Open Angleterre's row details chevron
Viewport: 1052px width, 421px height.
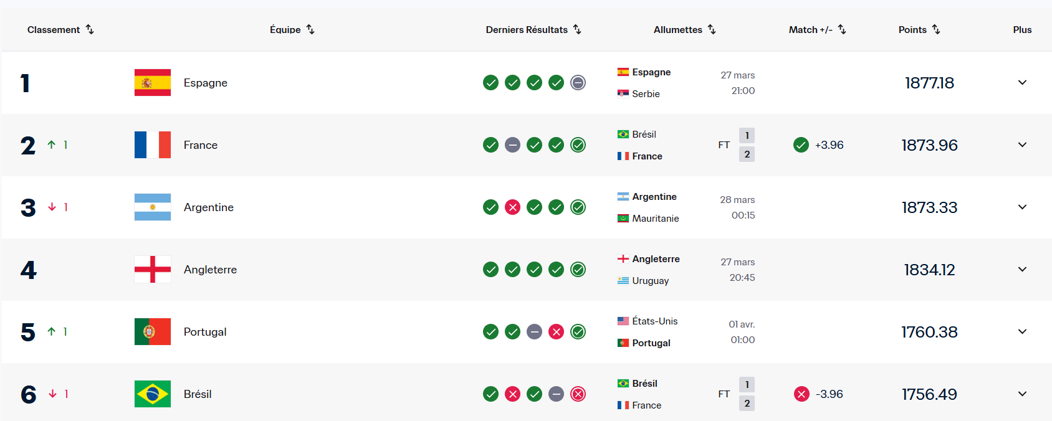click(1022, 269)
